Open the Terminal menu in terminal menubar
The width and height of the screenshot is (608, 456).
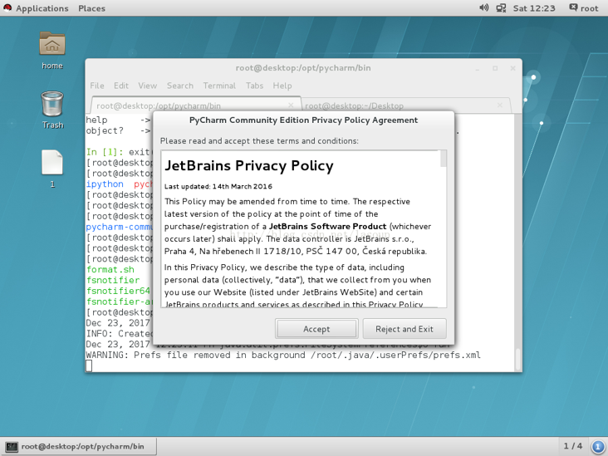coord(219,86)
